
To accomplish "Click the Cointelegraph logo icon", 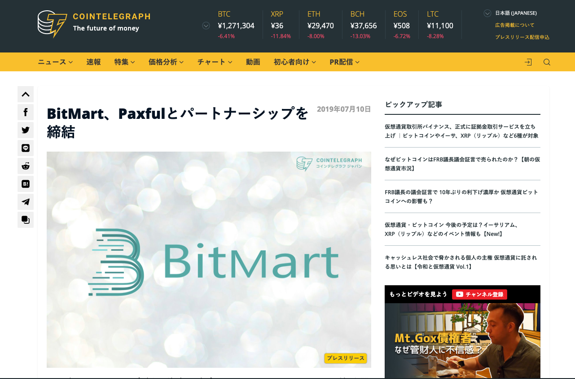I will coord(53,24).
